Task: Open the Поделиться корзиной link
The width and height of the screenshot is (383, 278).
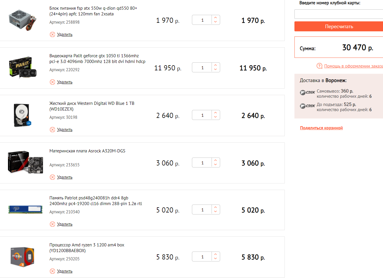Action: [x=321, y=128]
